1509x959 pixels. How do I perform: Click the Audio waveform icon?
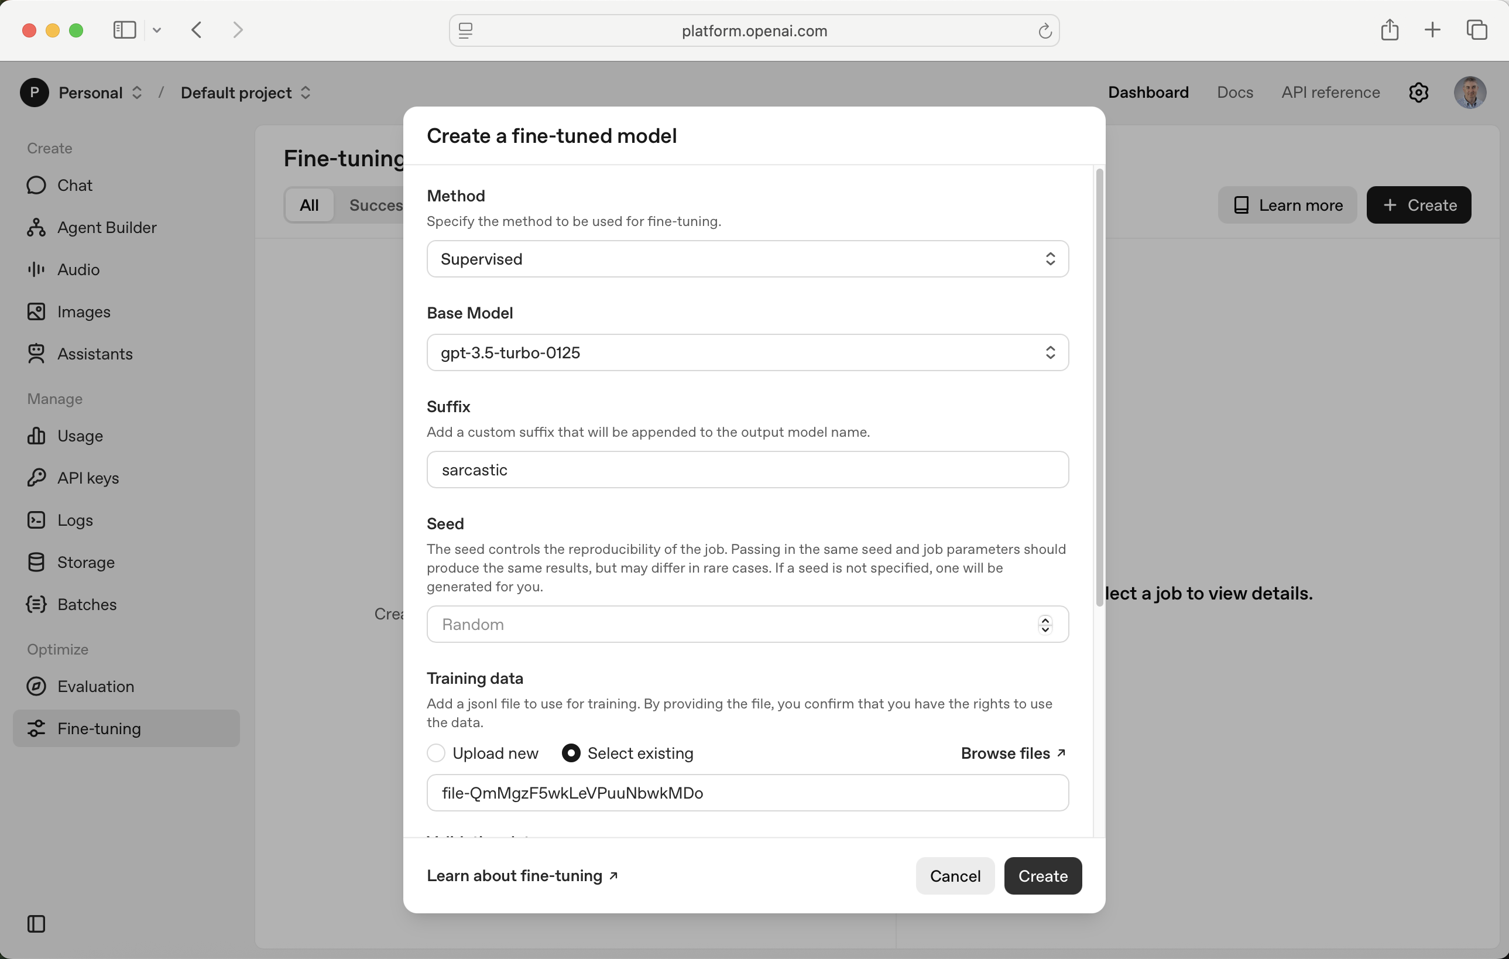coord(36,269)
